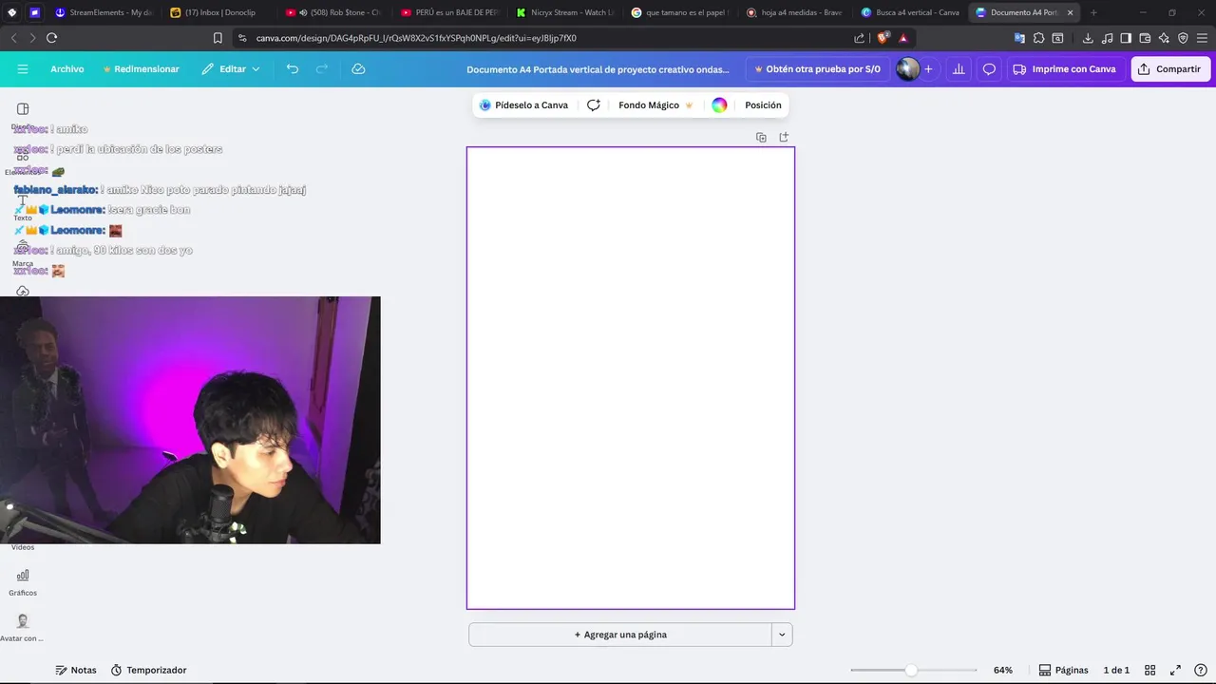Click the zoom slider handle

pyautogui.click(x=911, y=670)
